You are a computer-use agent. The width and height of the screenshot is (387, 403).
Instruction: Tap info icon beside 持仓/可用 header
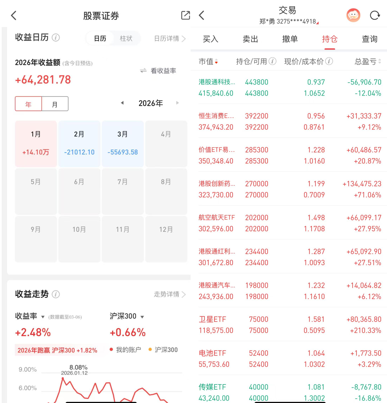coord(273,61)
